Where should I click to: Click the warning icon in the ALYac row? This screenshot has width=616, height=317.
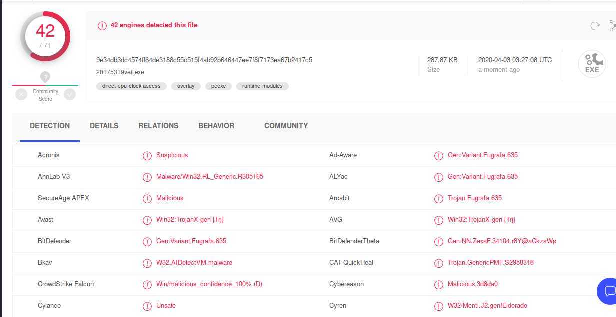(x=439, y=177)
